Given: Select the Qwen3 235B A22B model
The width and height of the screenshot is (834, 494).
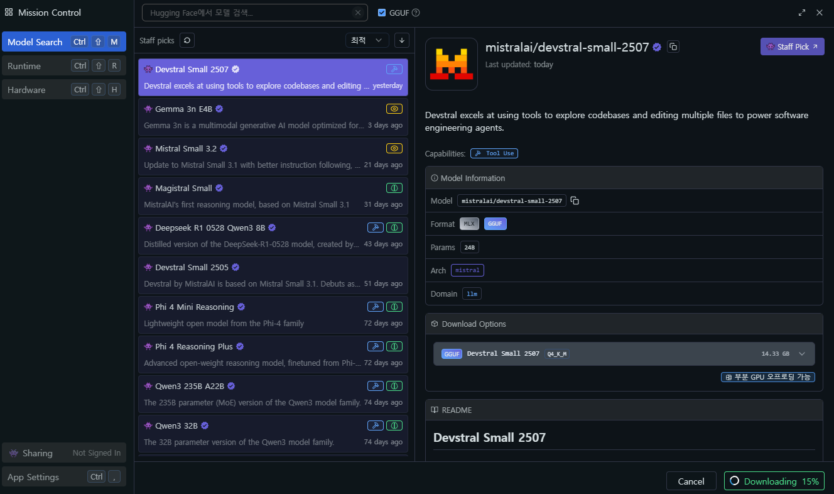Looking at the screenshot, I should point(273,394).
